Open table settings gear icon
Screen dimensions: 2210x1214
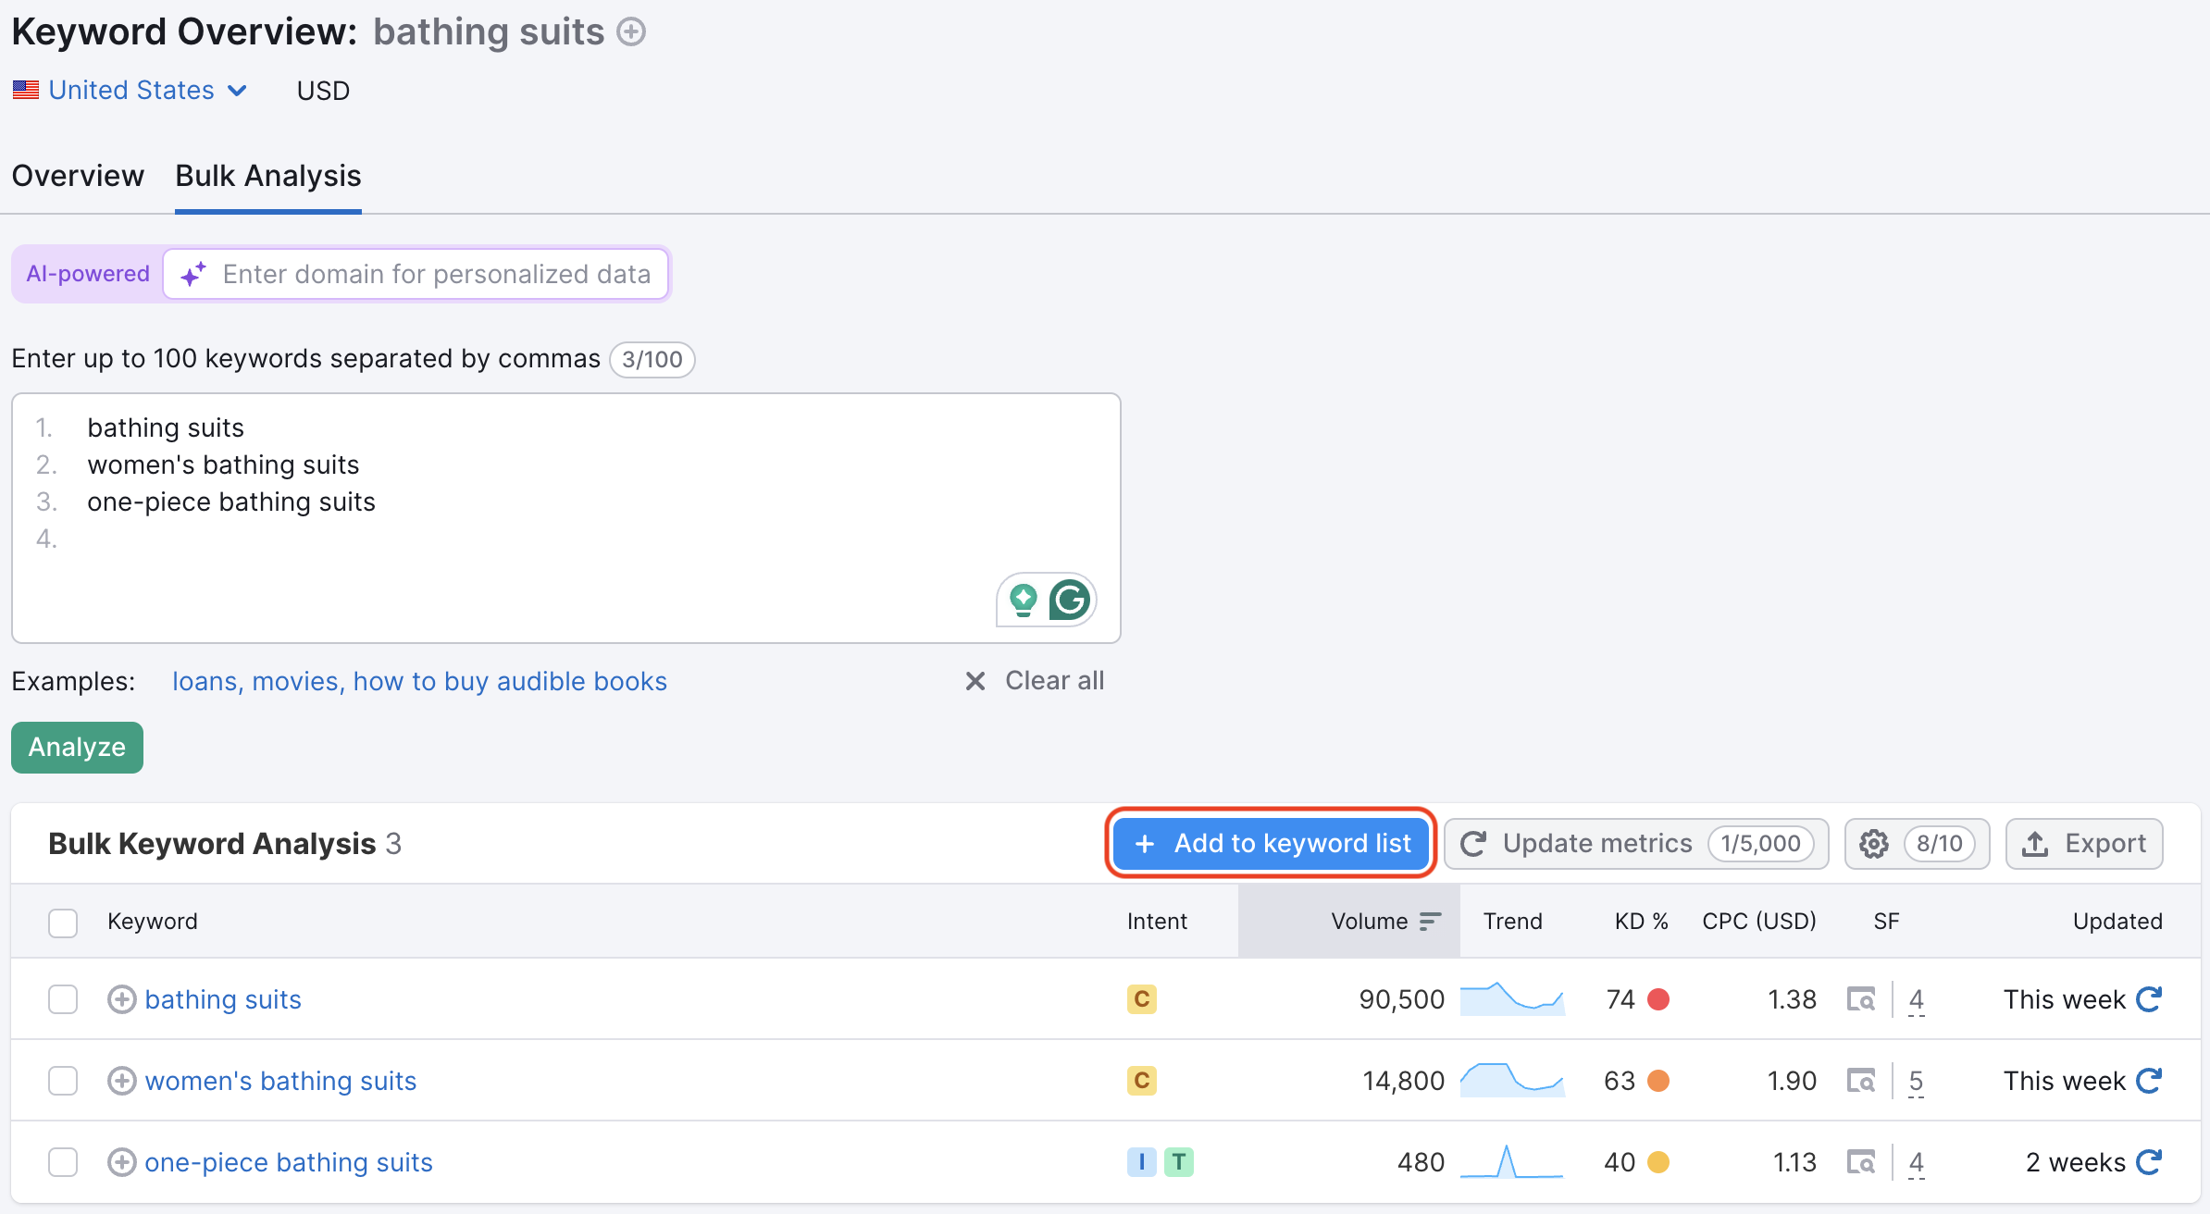coord(1874,844)
